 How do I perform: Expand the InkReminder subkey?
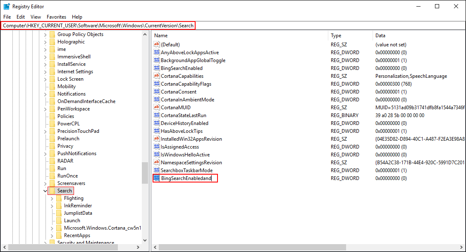[x=52, y=206]
